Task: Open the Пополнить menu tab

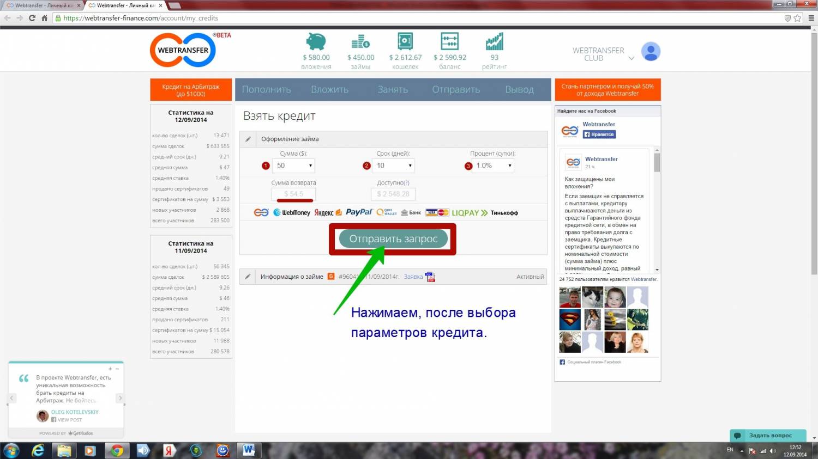Action: [266, 89]
